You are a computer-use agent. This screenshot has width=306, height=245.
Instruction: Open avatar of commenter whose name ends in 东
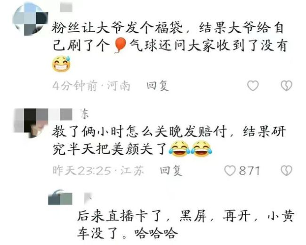pyautogui.click(x=31, y=123)
